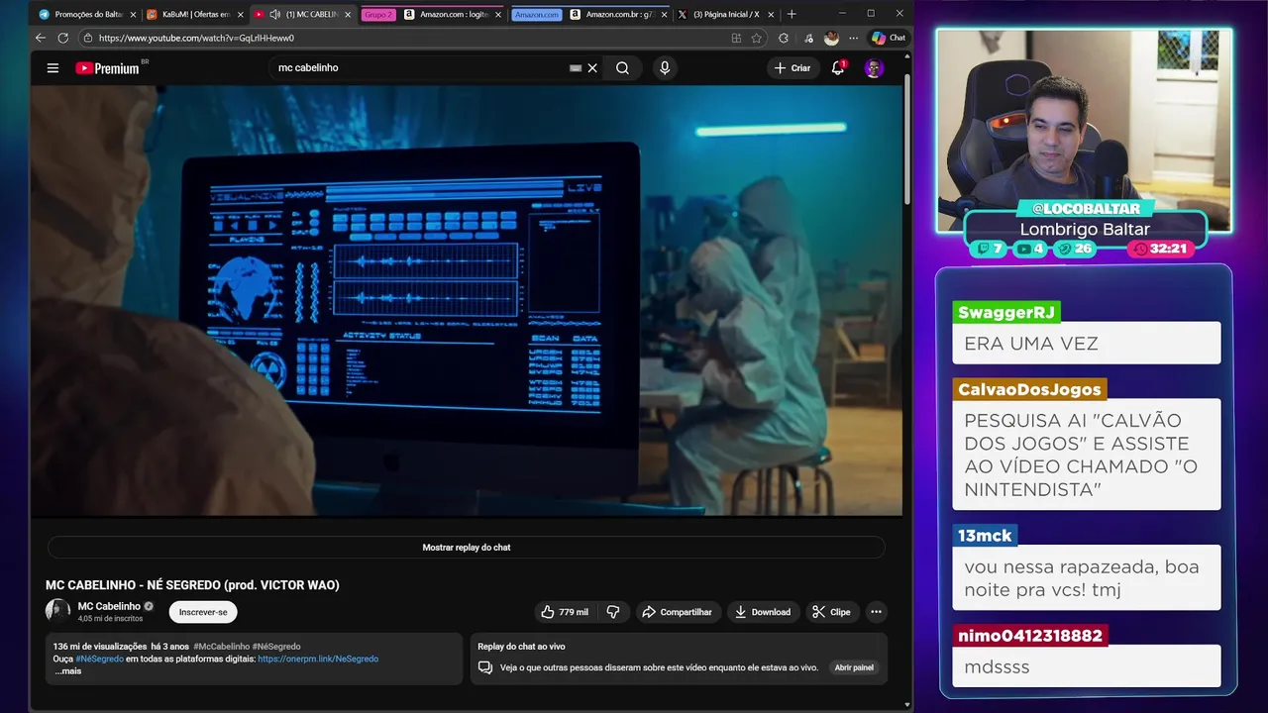Click the Download button
Viewport: 1268px width, 713px height.
pyautogui.click(x=762, y=612)
